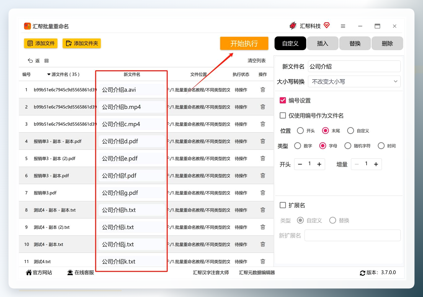This screenshot has width=423, height=297.
Task: Open 在线客服 support link
Action: coord(81,273)
